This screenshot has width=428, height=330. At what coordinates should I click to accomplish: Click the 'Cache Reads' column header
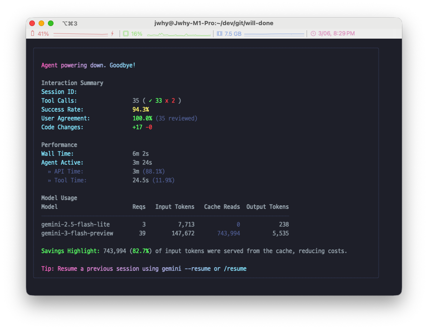tap(222, 207)
